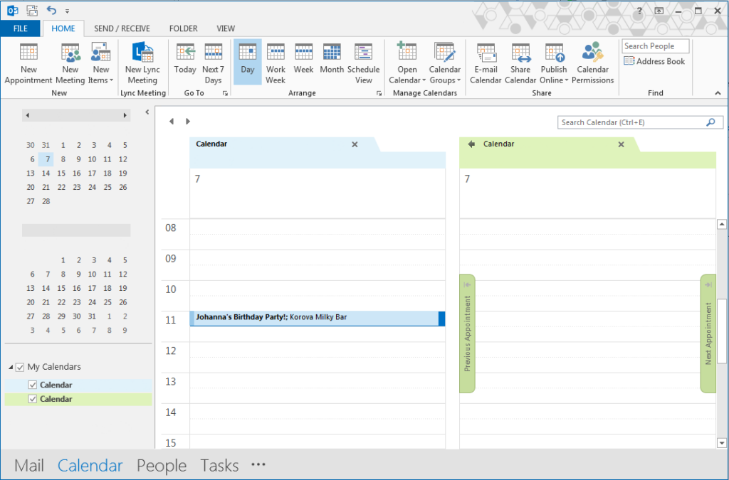Open the New Items dropdown
This screenshot has height=480, width=729.
pos(100,63)
